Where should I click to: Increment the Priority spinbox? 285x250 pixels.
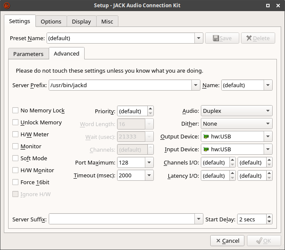[x=150, y=109]
